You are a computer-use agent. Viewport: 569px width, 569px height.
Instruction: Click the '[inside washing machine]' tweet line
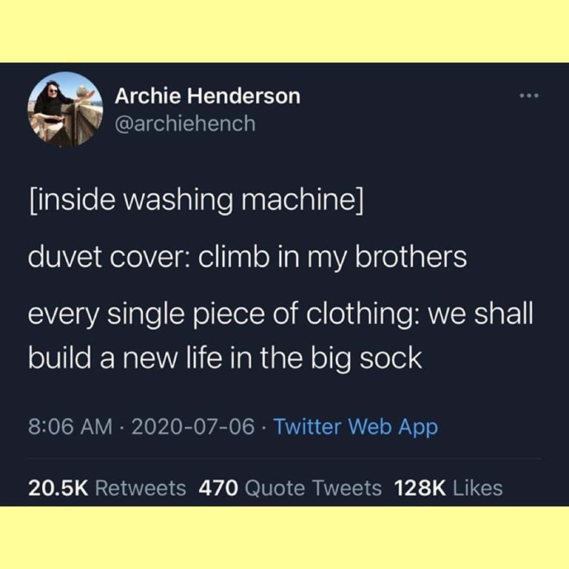[x=196, y=201]
